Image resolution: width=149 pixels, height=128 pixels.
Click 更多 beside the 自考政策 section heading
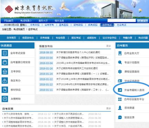point(108,108)
